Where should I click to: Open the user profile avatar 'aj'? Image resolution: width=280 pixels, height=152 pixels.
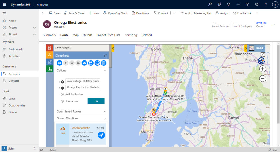click(x=275, y=4)
